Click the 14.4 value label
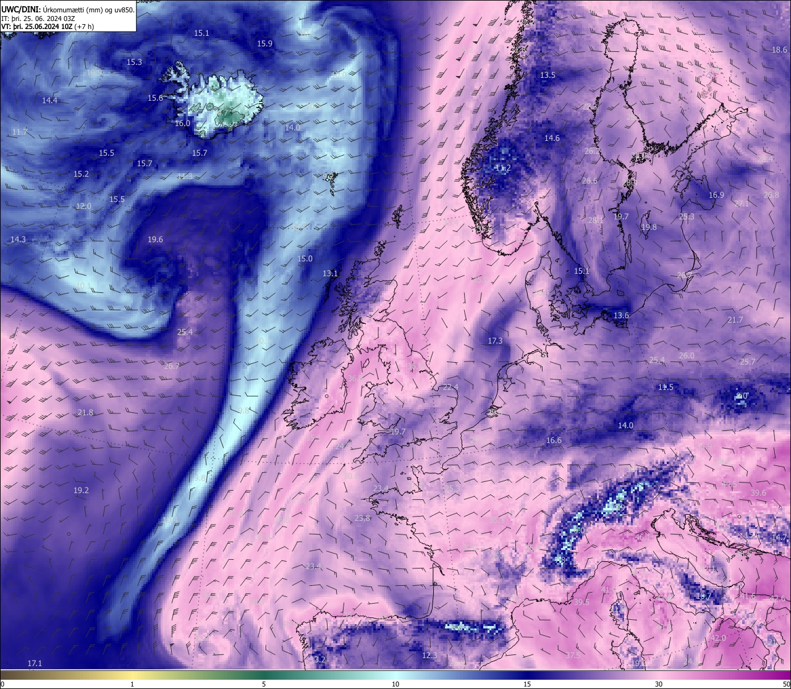The height and width of the screenshot is (689, 791). 49,100
